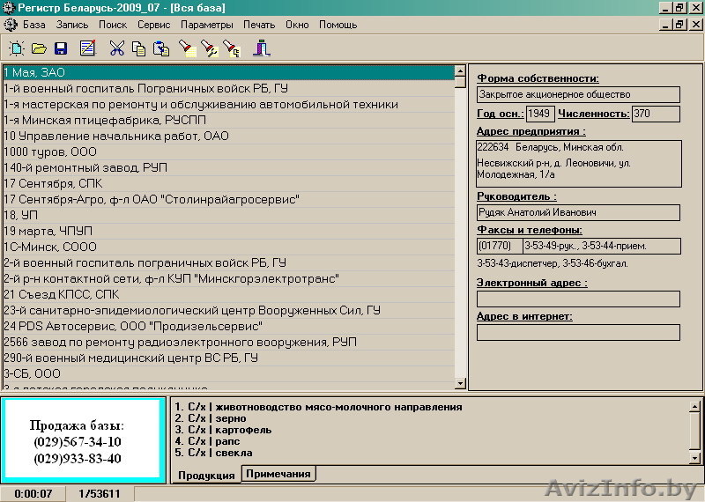Click the Edit record notepad icon

click(x=87, y=48)
